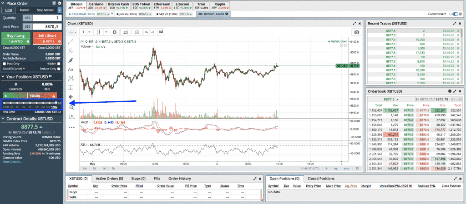Set leverage to Cross on slider
This screenshot has height=204, width=466.
5,103
